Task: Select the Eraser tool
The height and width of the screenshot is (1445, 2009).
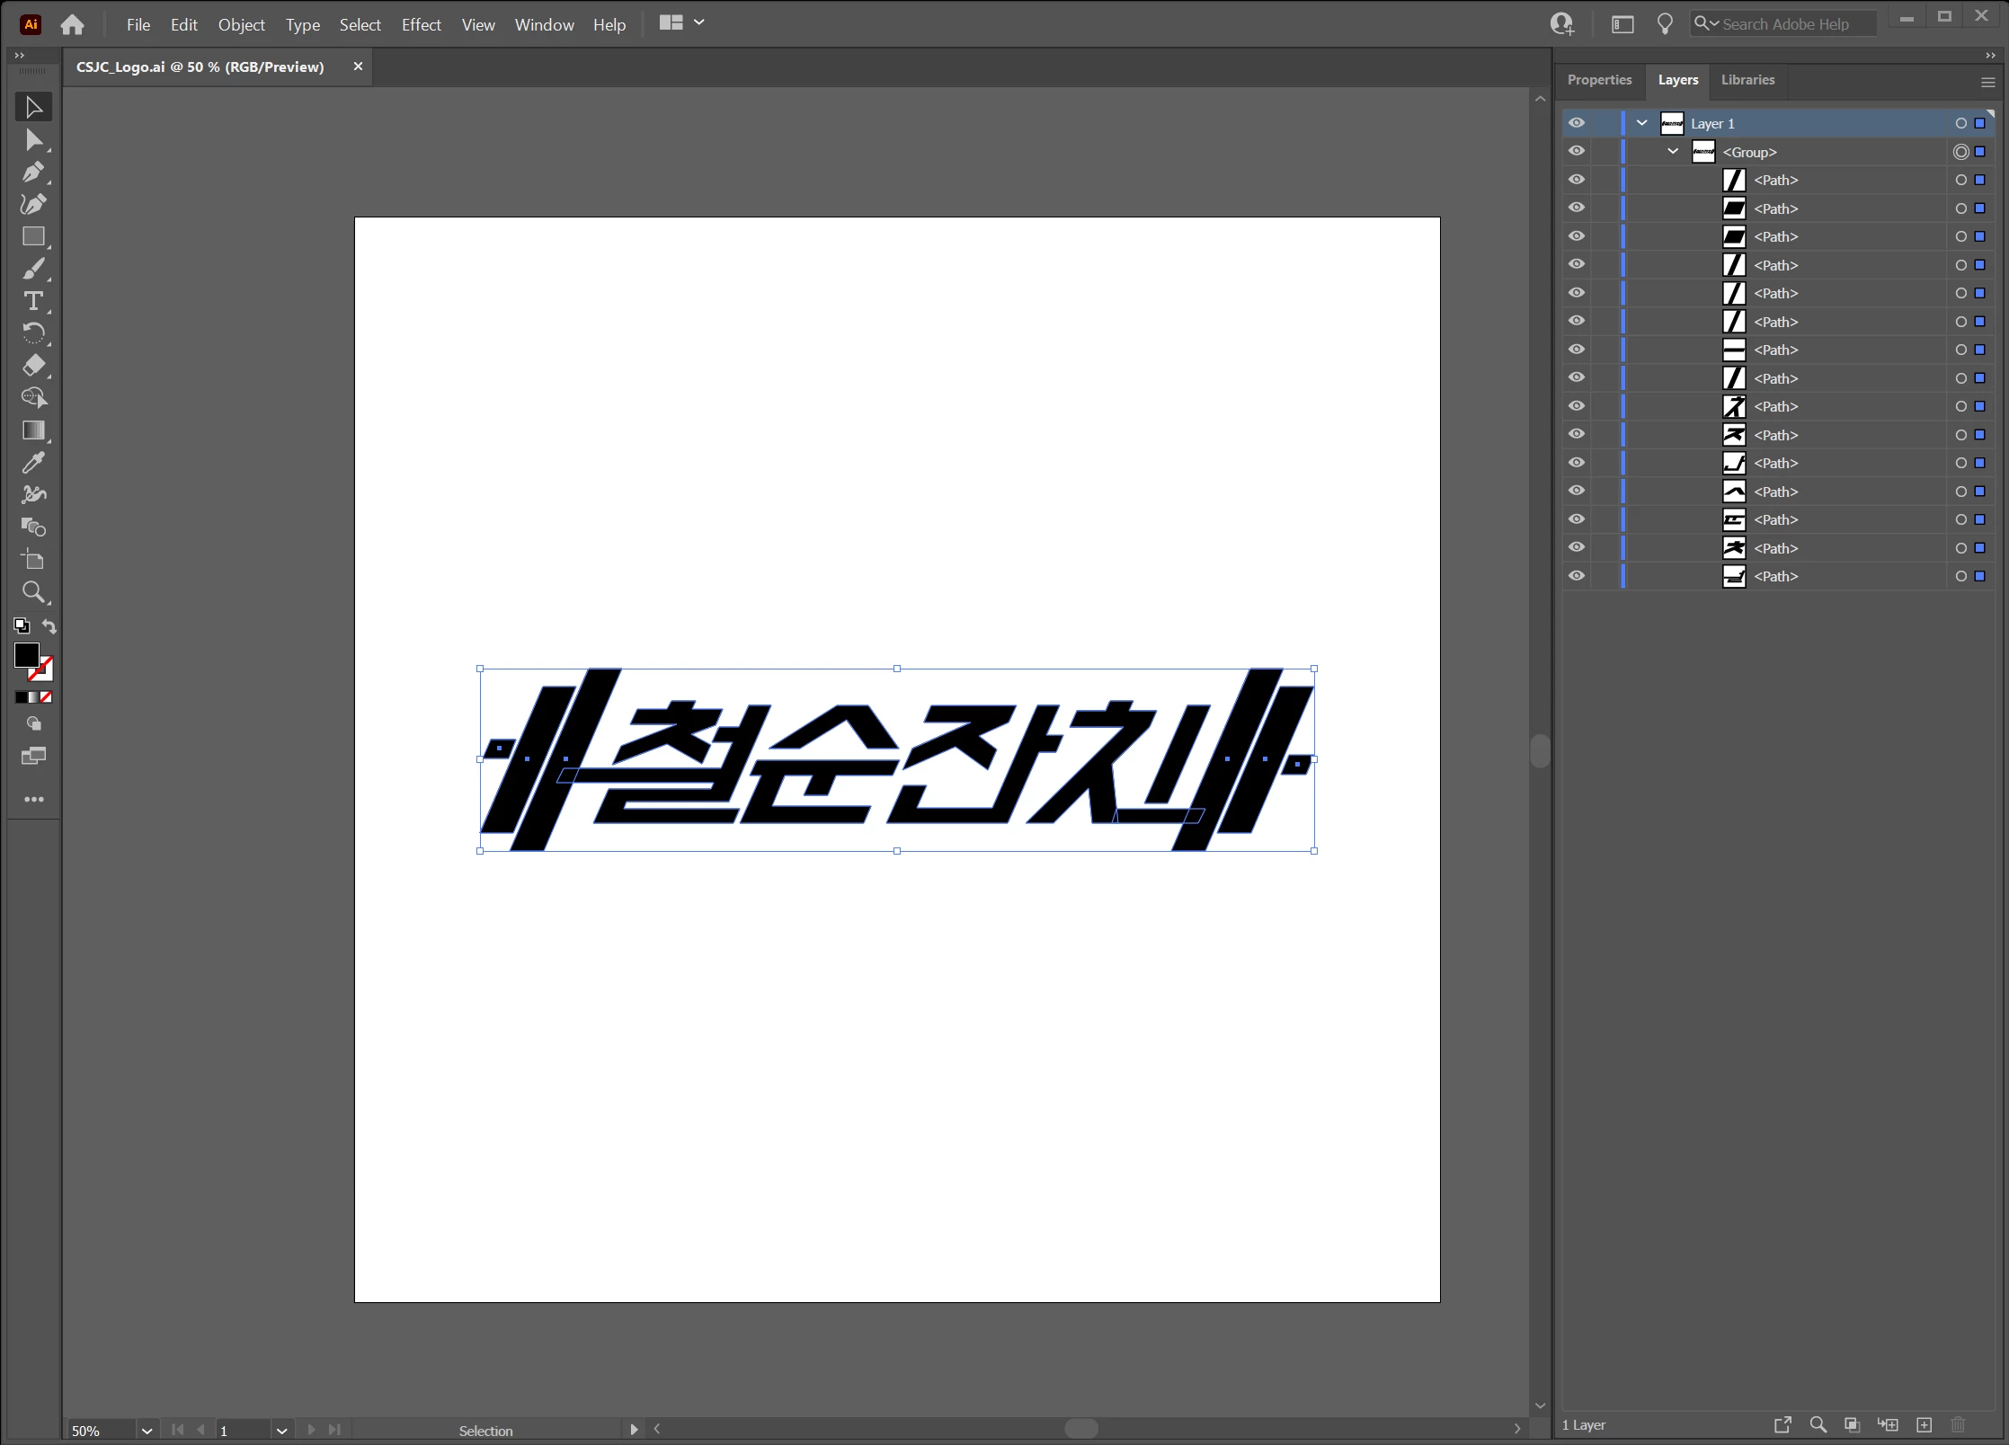Action: pos(33,365)
